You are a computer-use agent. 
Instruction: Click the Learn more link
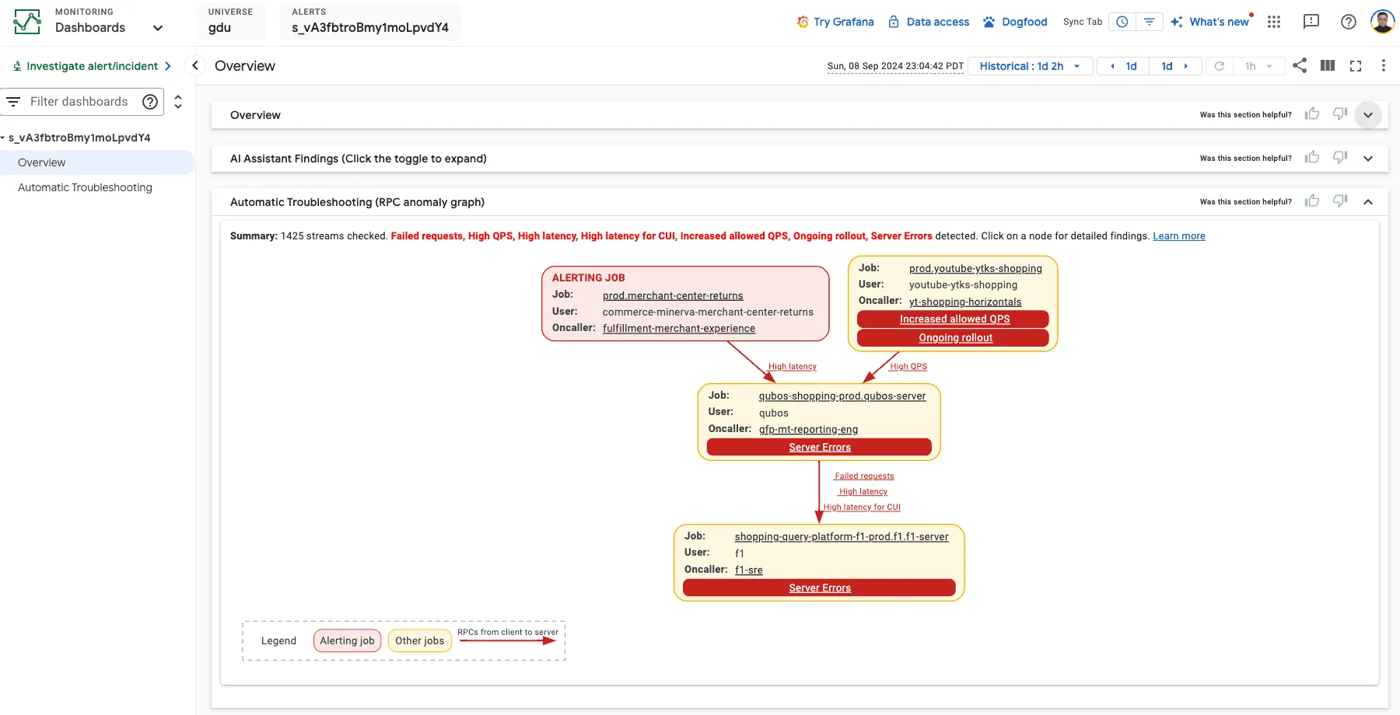(1178, 236)
